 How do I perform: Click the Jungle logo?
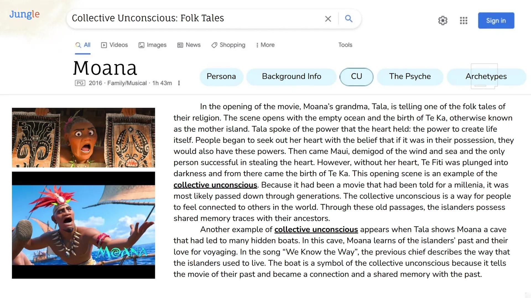point(24,15)
